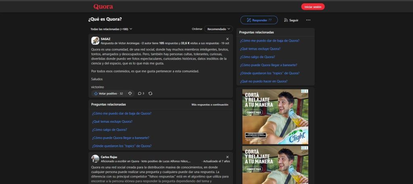Jump to Más respuestas a continuación
Image resolution: width=413 pixels, height=184 pixels.
point(210,105)
